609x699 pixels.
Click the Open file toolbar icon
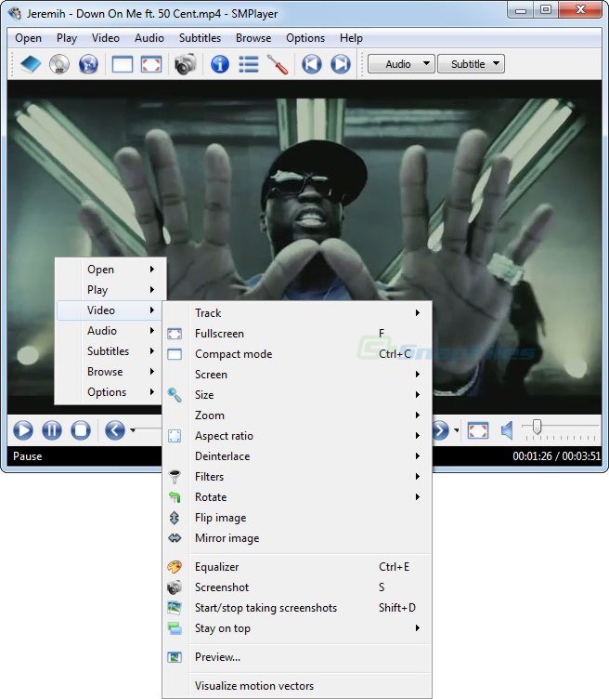coord(31,64)
